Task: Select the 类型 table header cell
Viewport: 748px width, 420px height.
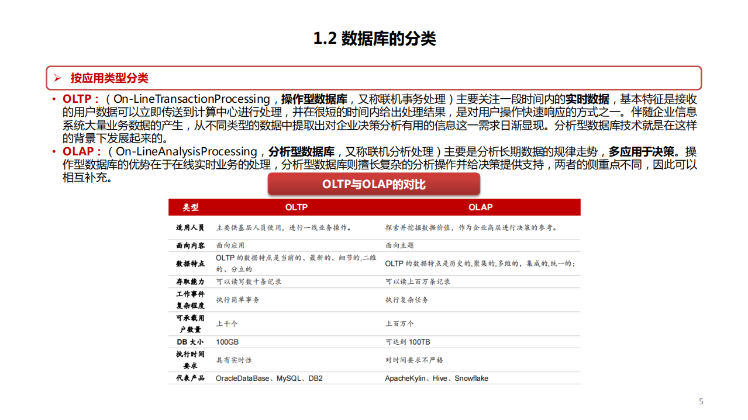Action: pos(189,207)
